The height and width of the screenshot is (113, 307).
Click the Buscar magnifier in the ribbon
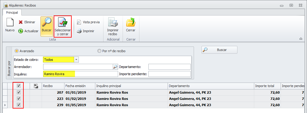click(46, 22)
